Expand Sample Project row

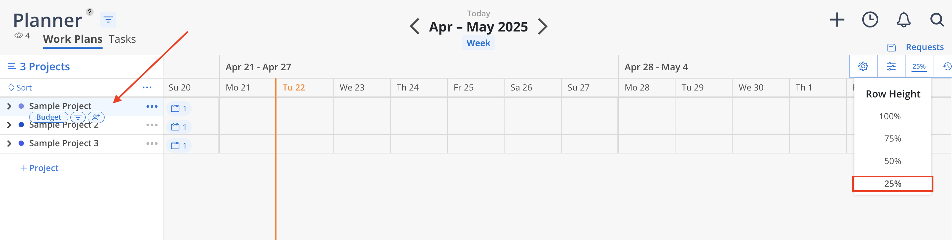(9, 106)
